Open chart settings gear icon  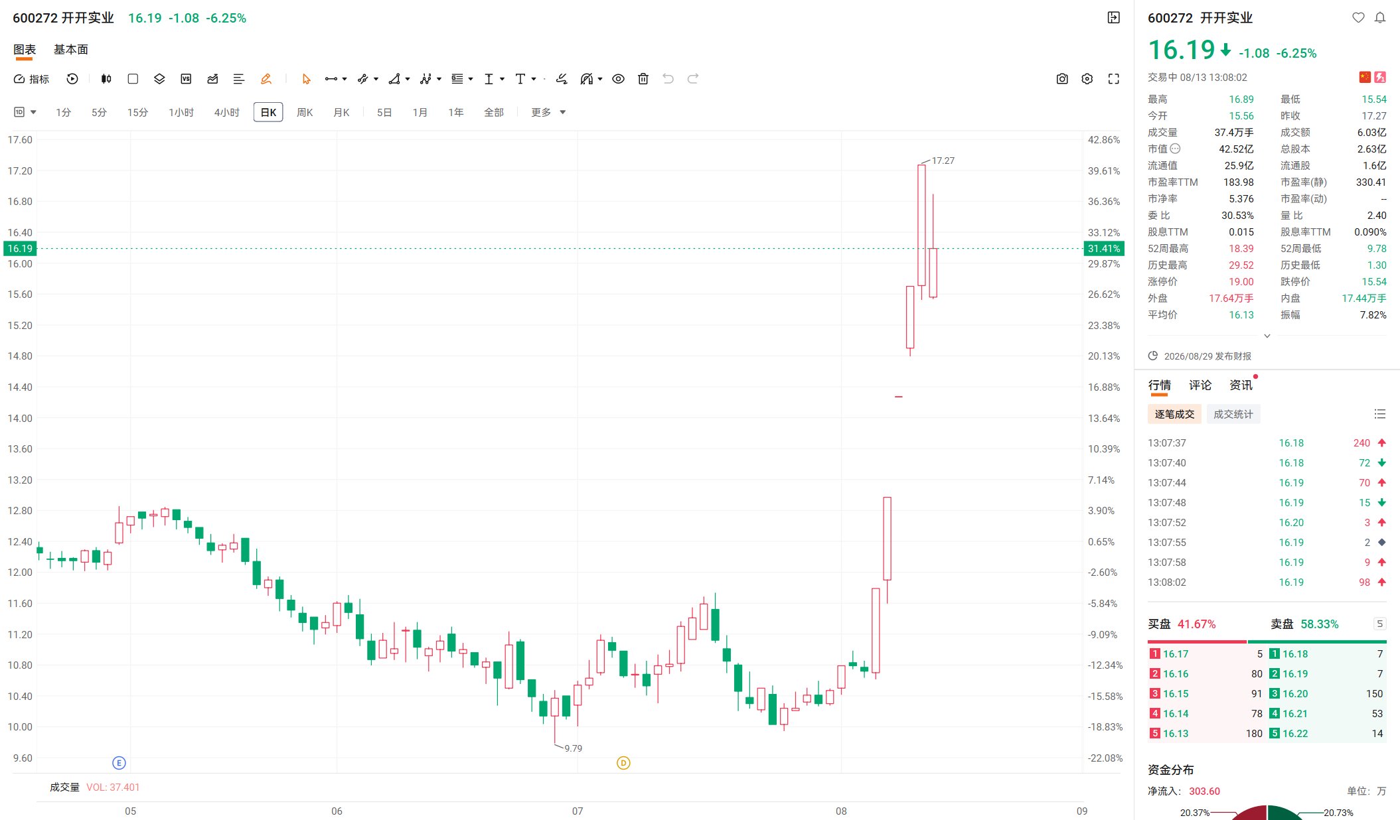click(x=1087, y=79)
